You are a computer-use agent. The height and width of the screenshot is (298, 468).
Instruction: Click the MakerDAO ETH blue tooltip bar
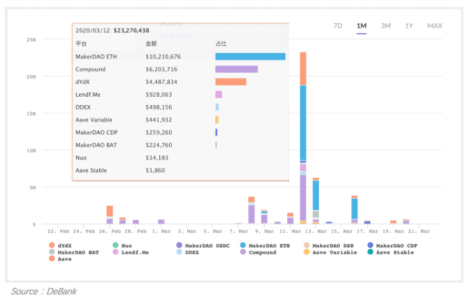tap(250, 56)
